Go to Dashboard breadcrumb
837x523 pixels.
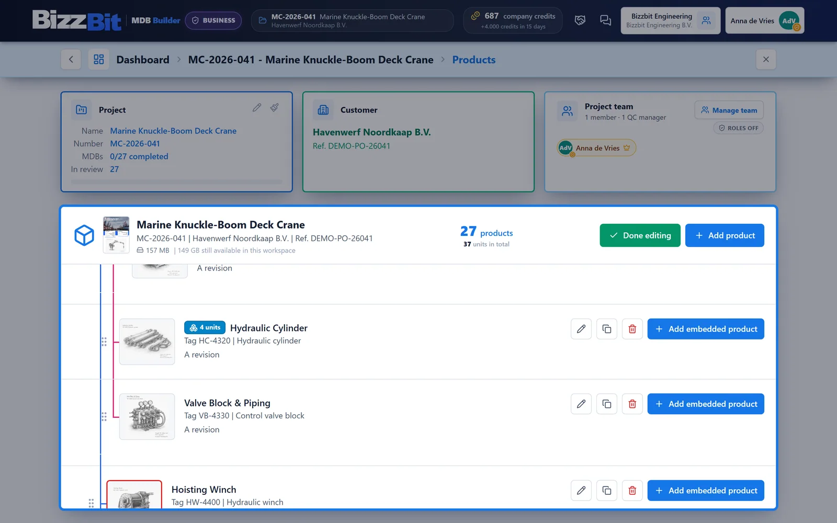tap(143, 60)
